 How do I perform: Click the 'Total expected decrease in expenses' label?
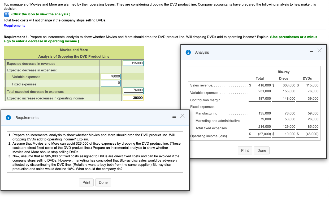tap(35, 92)
